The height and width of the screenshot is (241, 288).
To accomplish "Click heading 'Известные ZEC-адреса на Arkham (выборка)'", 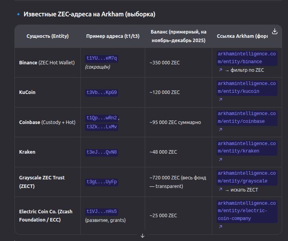I will 89,14.
